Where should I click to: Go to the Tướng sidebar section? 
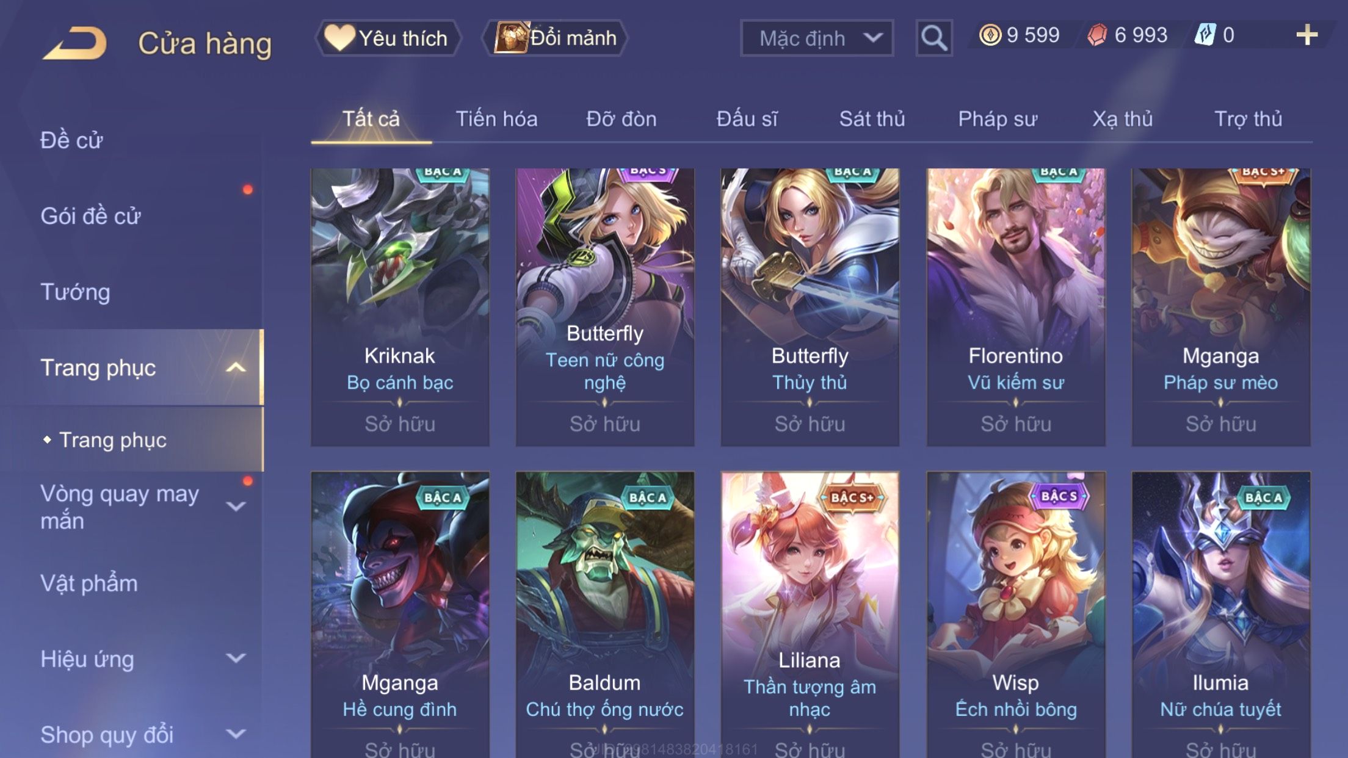(75, 292)
